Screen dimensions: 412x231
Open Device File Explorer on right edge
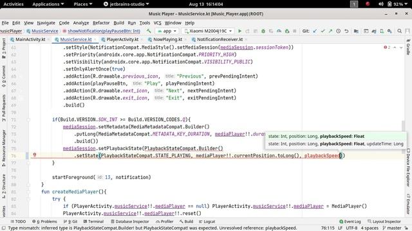click(408, 167)
